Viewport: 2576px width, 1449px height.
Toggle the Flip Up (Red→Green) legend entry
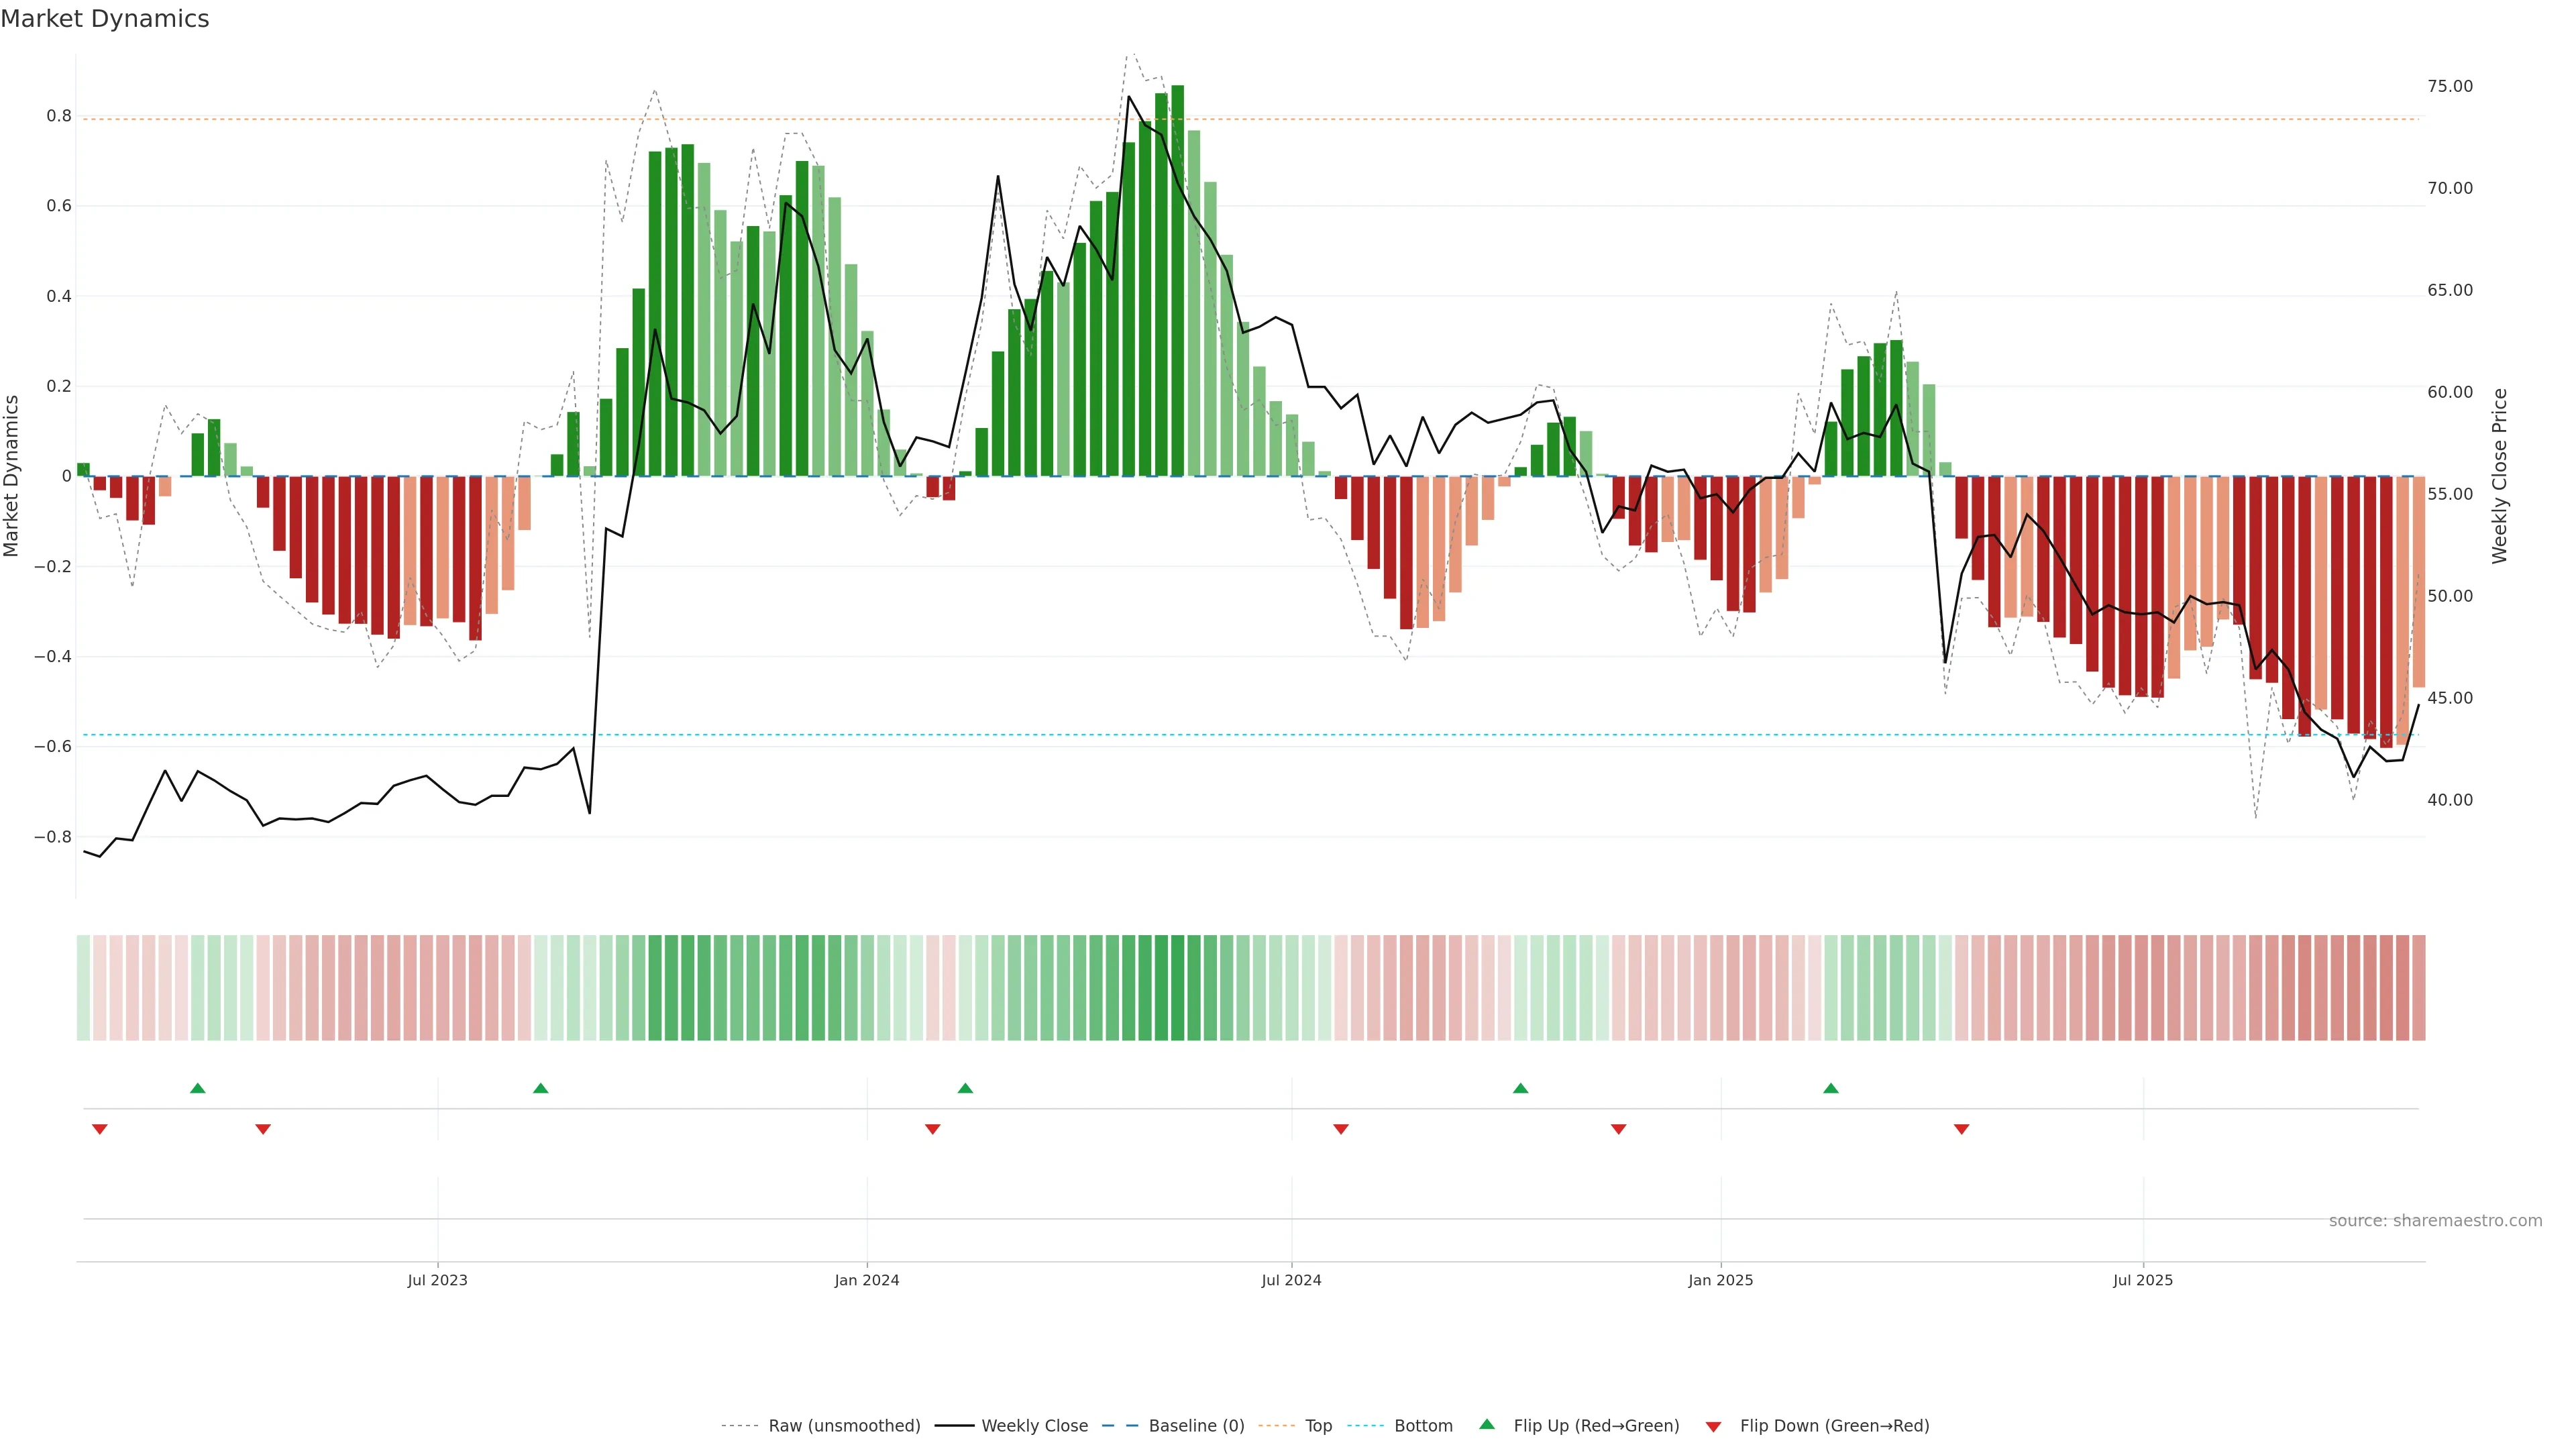1596,1426
